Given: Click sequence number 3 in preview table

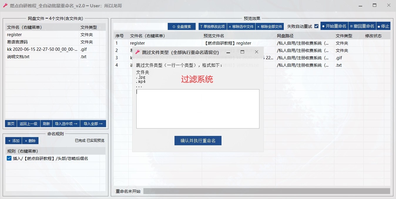Looking at the screenshot, I should coord(117,58).
